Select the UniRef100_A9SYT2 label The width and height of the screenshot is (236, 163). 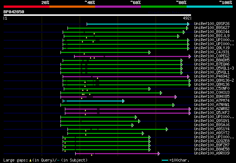click(x=212, y=133)
